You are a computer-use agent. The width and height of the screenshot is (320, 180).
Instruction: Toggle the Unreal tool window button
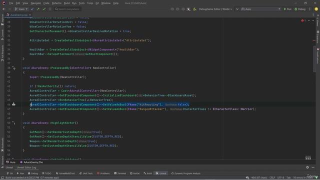point(161,173)
